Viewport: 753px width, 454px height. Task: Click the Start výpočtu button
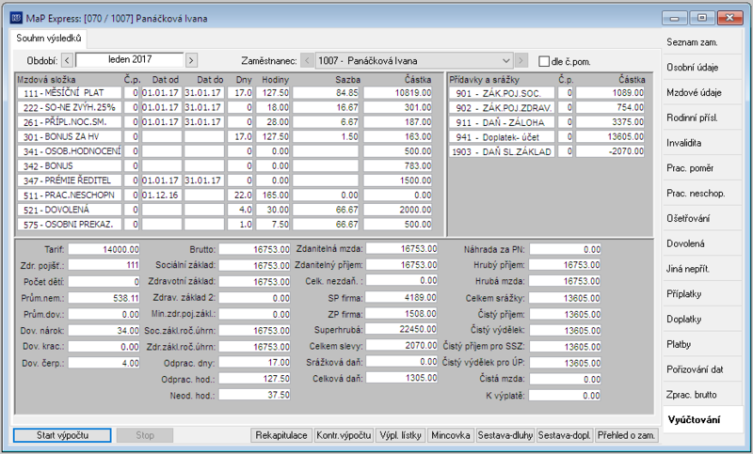[x=62, y=435]
